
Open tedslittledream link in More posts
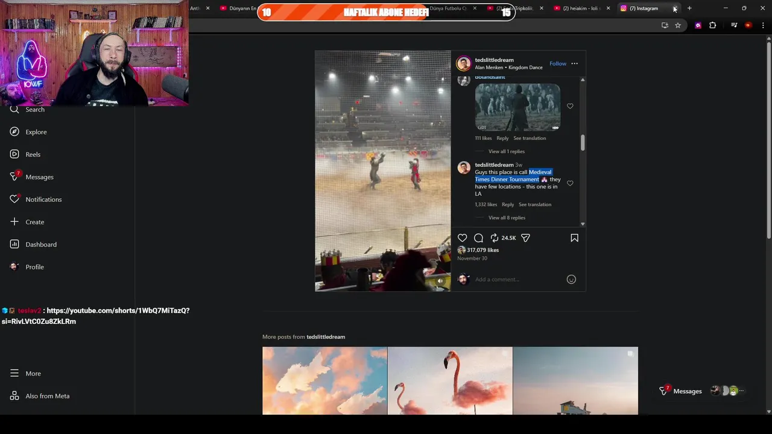pyautogui.click(x=326, y=337)
